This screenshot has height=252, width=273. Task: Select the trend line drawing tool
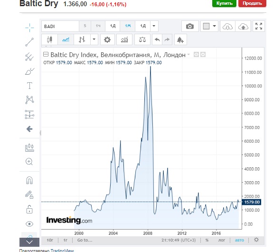[29, 42]
